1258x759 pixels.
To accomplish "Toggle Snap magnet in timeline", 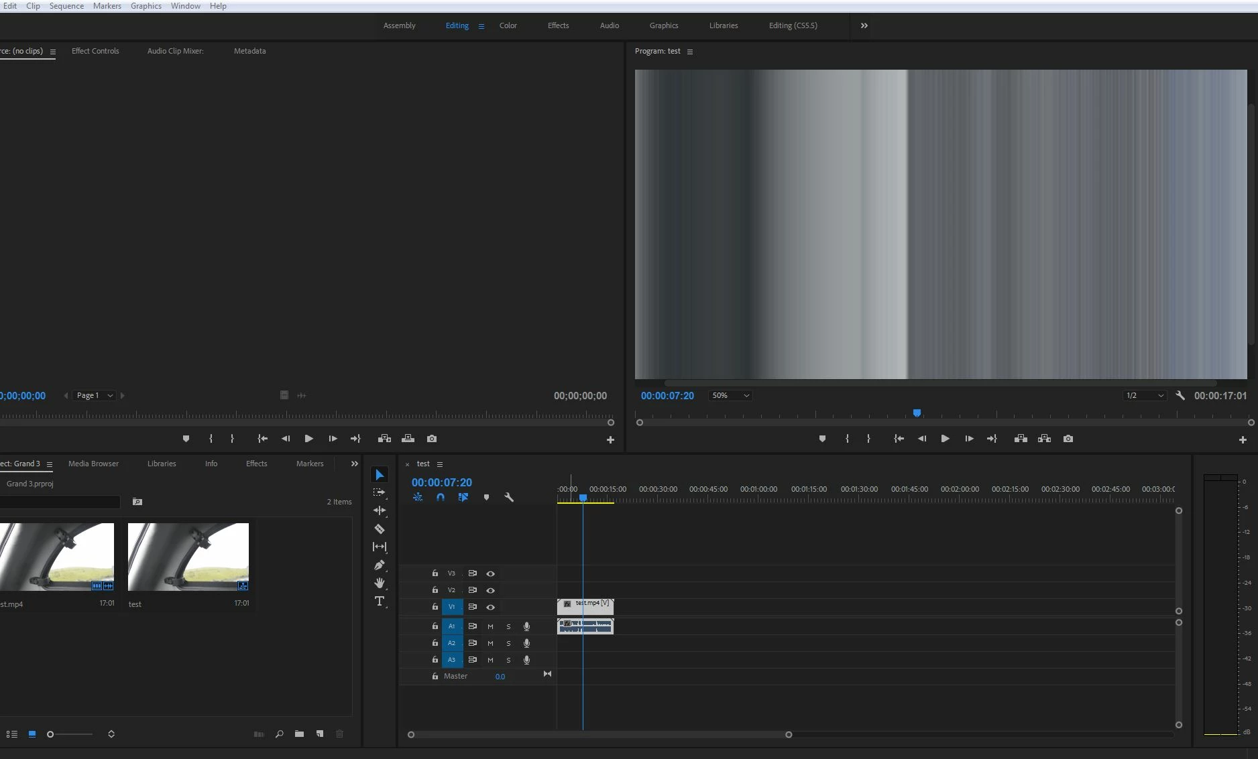I will [441, 497].
